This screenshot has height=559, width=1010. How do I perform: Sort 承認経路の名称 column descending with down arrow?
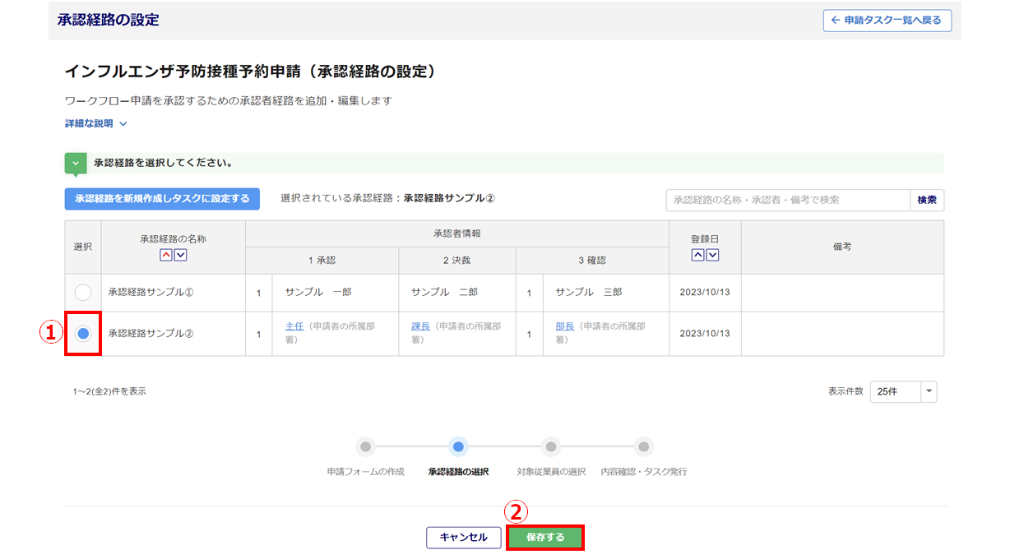tap(180, 255)
